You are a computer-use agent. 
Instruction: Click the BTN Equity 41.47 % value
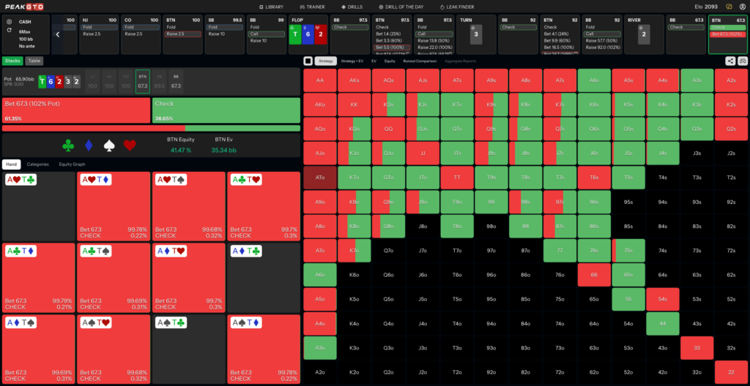pos(180,151)
